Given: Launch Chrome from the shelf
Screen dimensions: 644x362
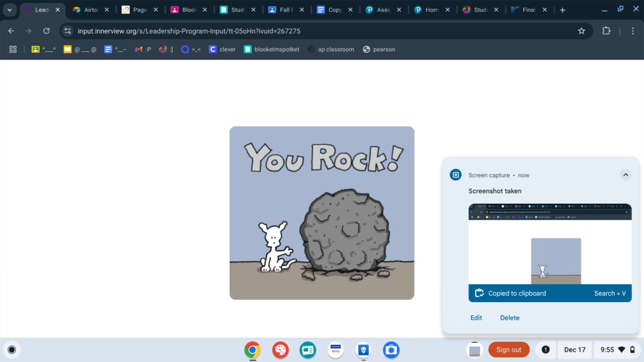Looking at the screenshot, I should click(x=253, y=350).
